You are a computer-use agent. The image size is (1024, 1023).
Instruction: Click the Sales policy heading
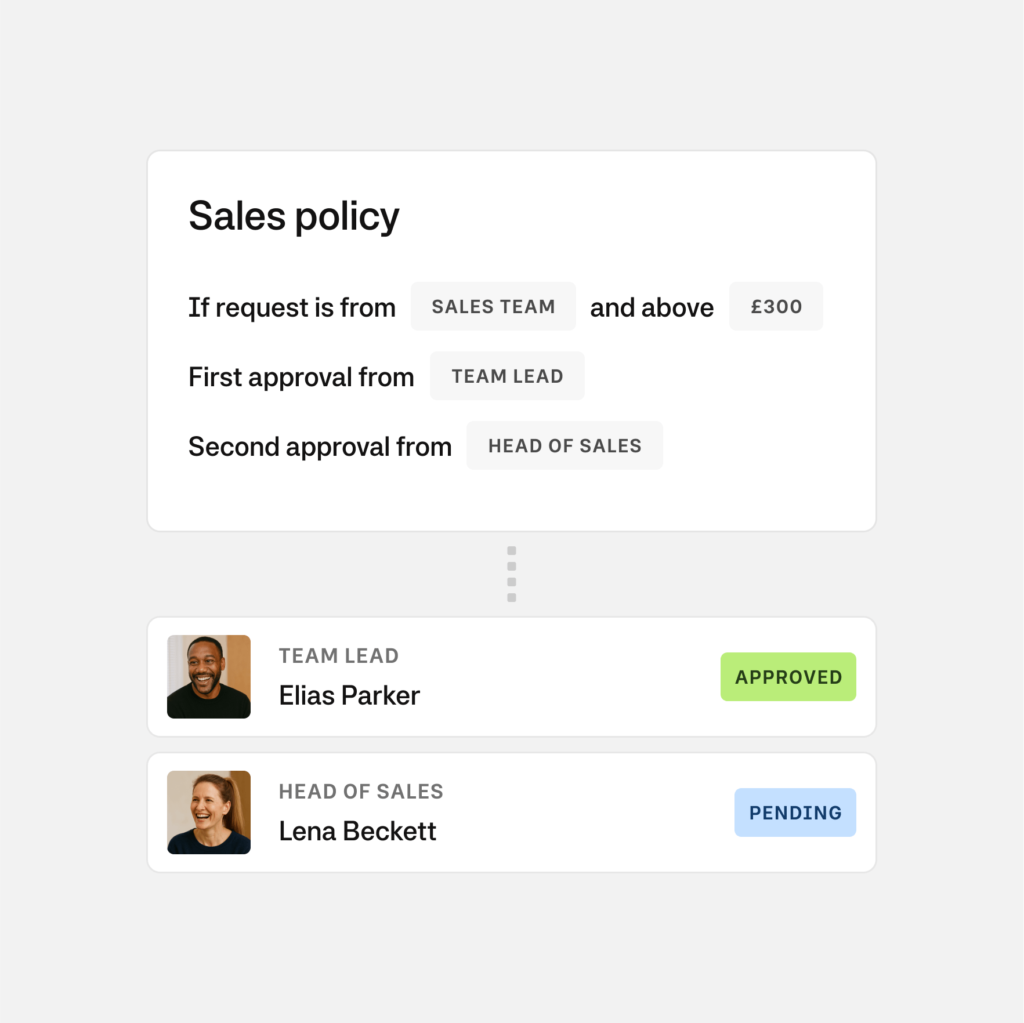point(294,216)
